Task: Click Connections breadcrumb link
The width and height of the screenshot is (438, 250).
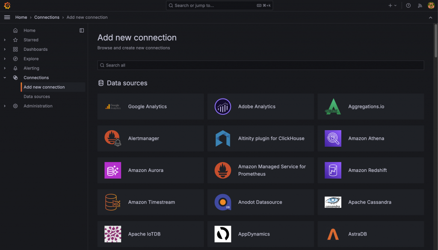Action: (47, 17)
